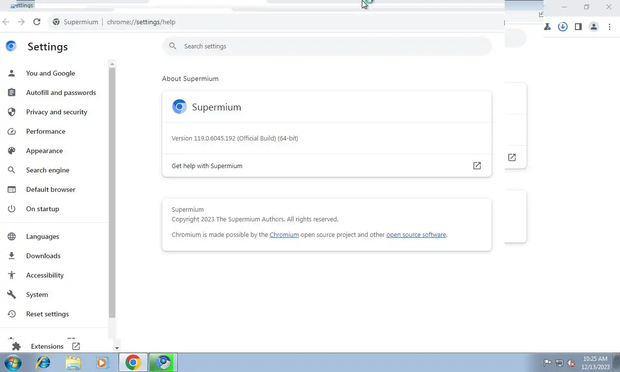
Task: Click the sidebar scrollbar up arrow
Action: point(112,64)
